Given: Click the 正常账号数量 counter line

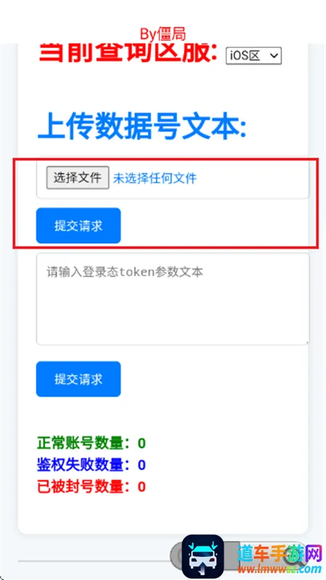Looking at the screenshot, I should pos(91,443).
